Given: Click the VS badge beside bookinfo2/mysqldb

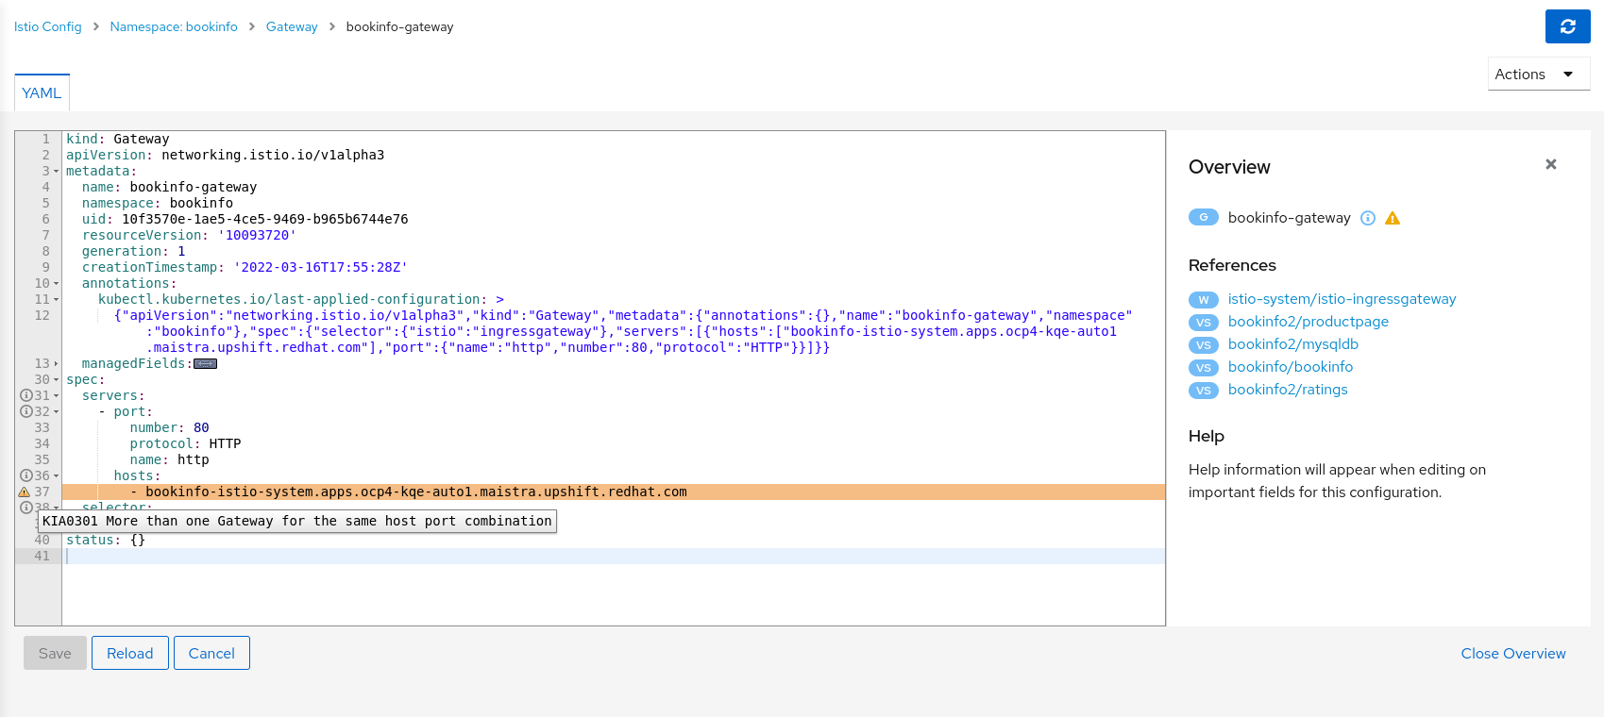Looking at the screenshot, I should (x=1204, y=345).
